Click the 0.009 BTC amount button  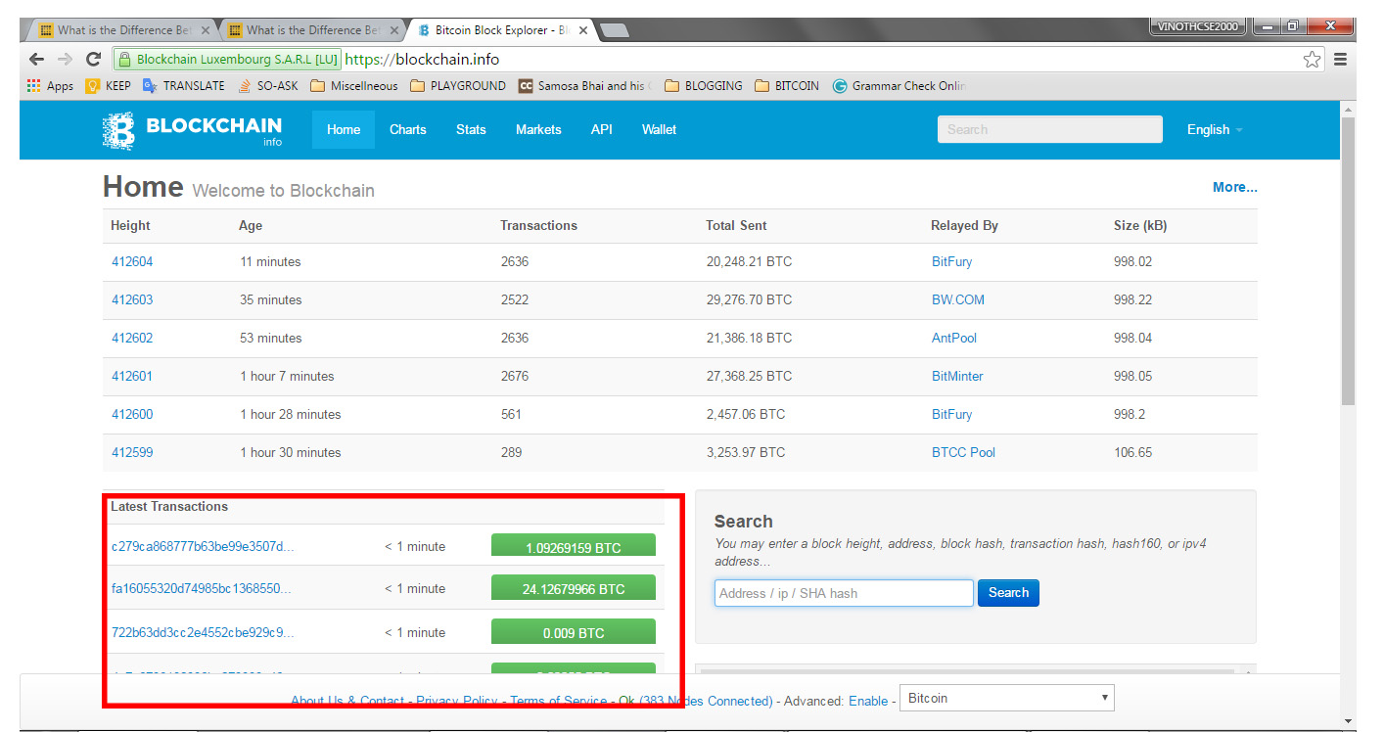click(574, 632)
